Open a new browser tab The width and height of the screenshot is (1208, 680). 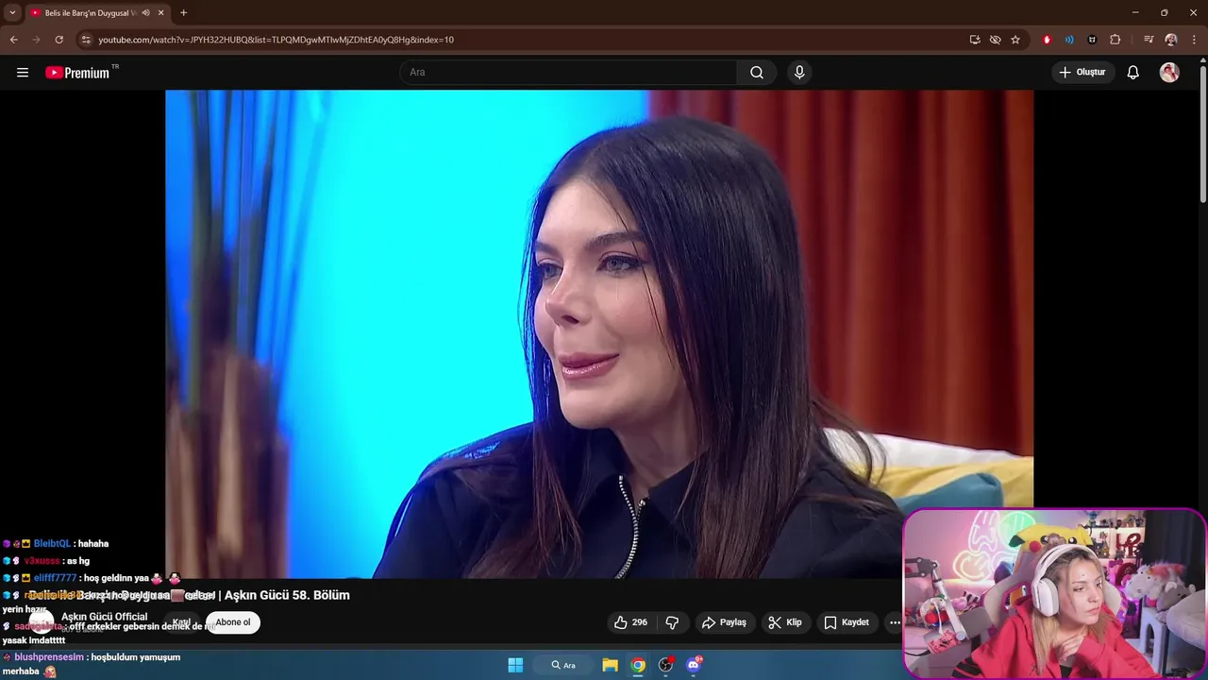tap(183, 13)
